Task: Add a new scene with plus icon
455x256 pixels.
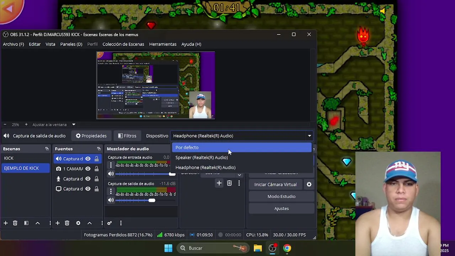Action: point(6,223)
